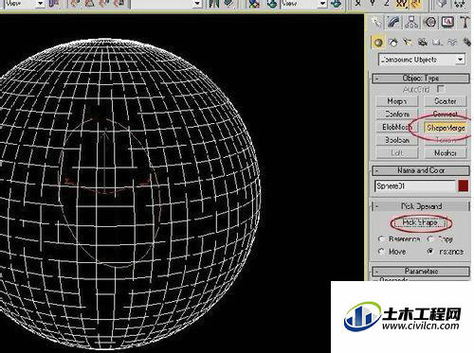
Task: Open the Modify panel tab
Action: (393, 23)
